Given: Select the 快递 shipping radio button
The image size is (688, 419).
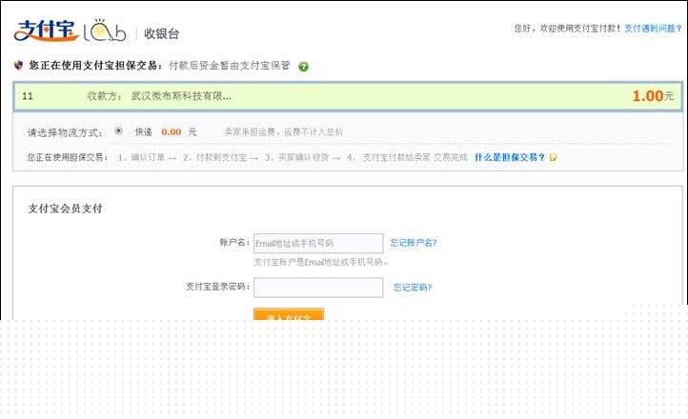Looking at the screenshot, I should click(x=118, y=130).
